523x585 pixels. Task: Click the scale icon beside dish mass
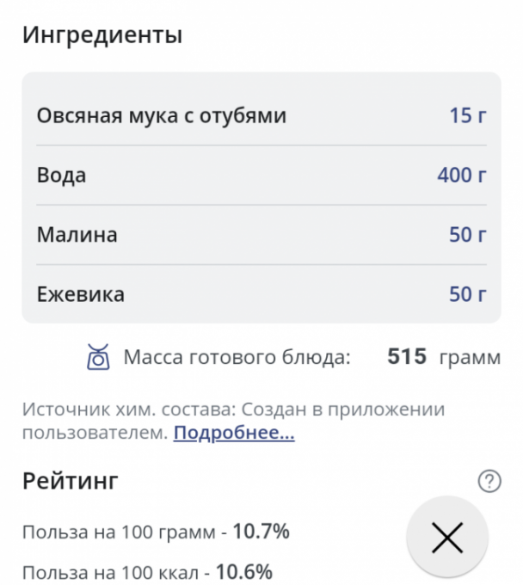[98, 356]
